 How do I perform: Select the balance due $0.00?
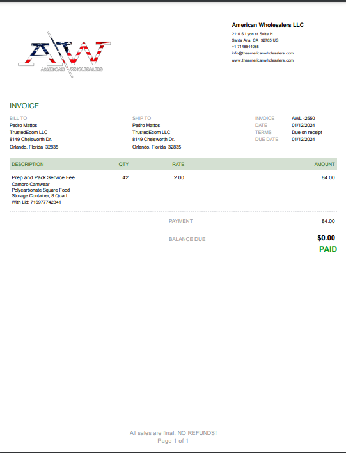[326, 238]
